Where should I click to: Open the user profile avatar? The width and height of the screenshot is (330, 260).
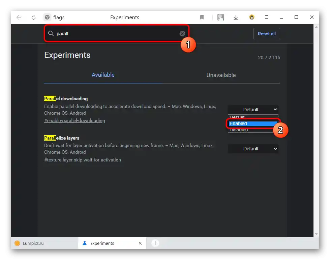point(220,17)
